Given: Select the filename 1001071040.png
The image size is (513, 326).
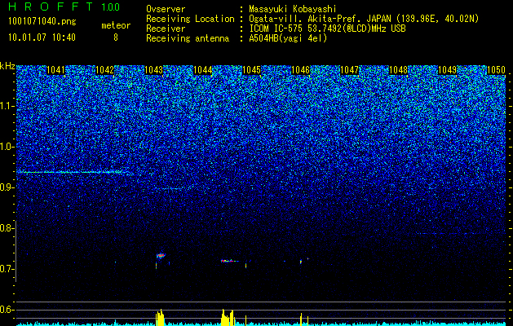Looking at the screenshot, I should coord(42,22).
